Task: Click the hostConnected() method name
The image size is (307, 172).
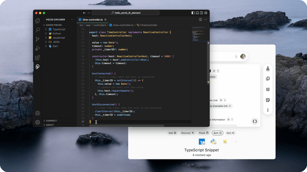Action: click(x=101, y=73)
